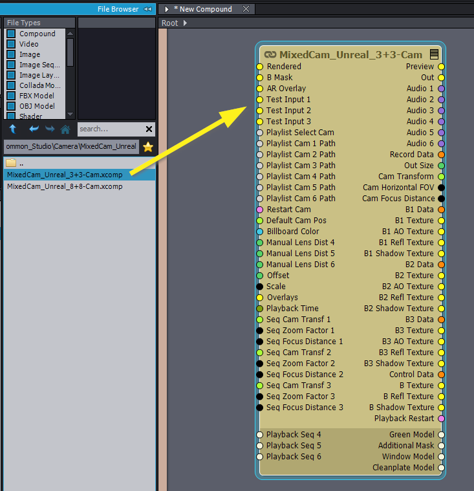Screen dimensions: 474x491
Task: Toggle the Video file type checkbox
Action: pyautogui.click(x=11, y=44)
